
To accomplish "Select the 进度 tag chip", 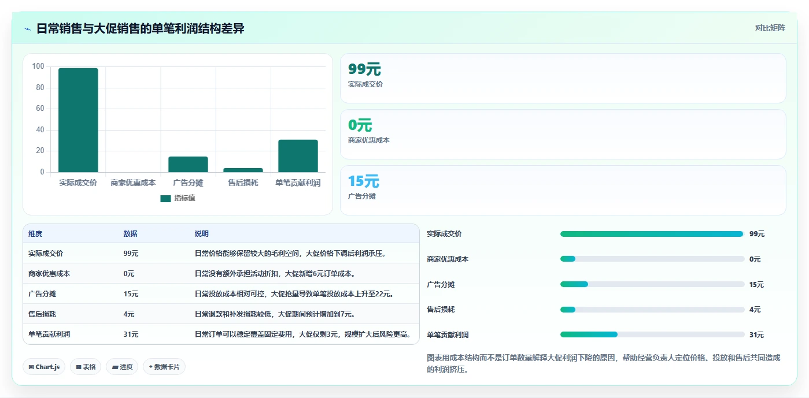I will coord(122,367).
